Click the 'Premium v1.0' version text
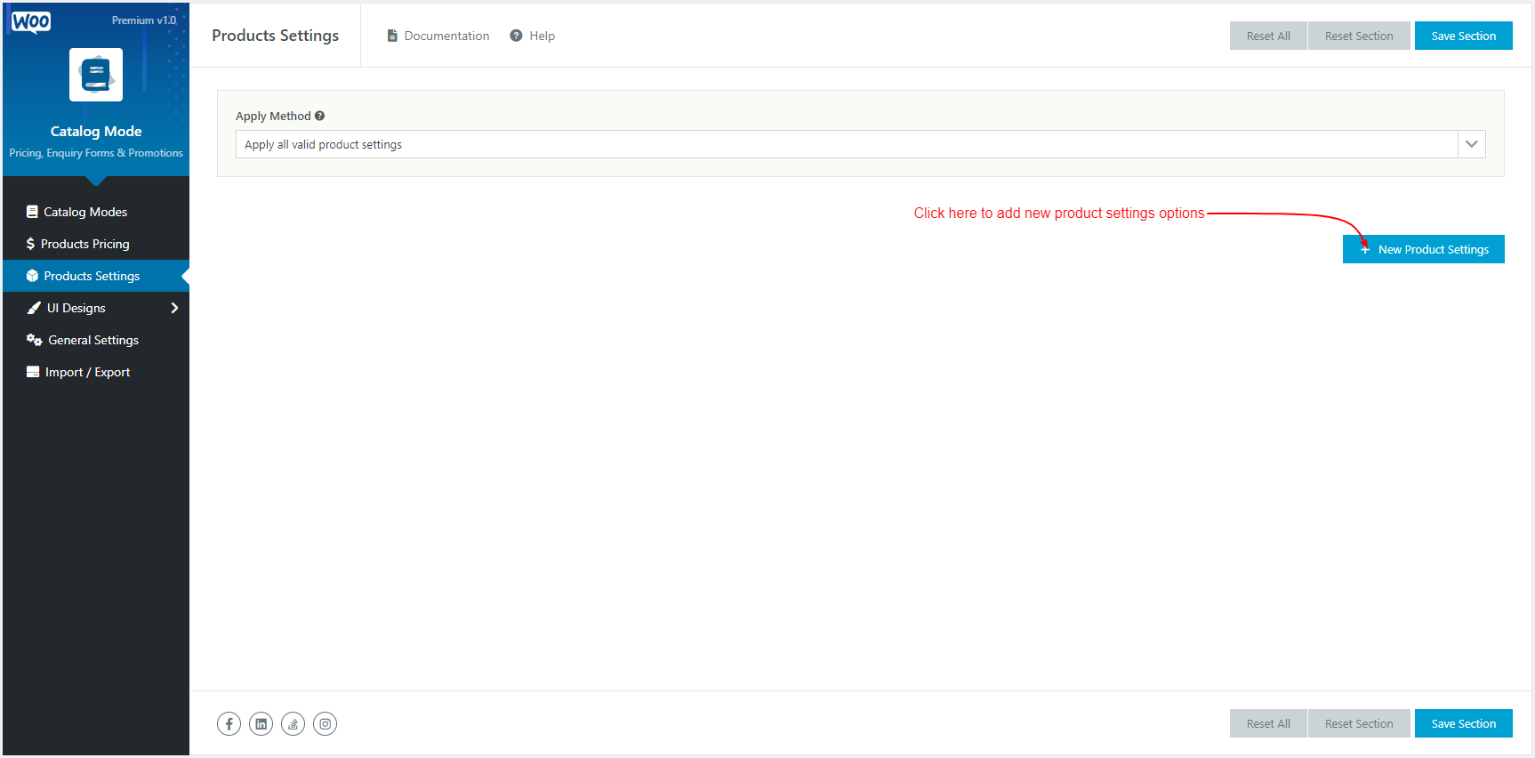This screenshot has width=1535, height=758. click(x=144, y=20)
